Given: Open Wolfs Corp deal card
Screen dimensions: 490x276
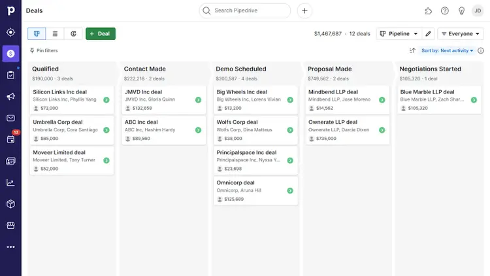Looking at the screenshot, I should point(255,130).
